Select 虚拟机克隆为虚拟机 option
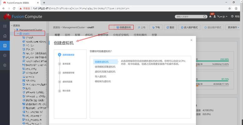Screen dimensions: 243x125 (x=105, y=72)
